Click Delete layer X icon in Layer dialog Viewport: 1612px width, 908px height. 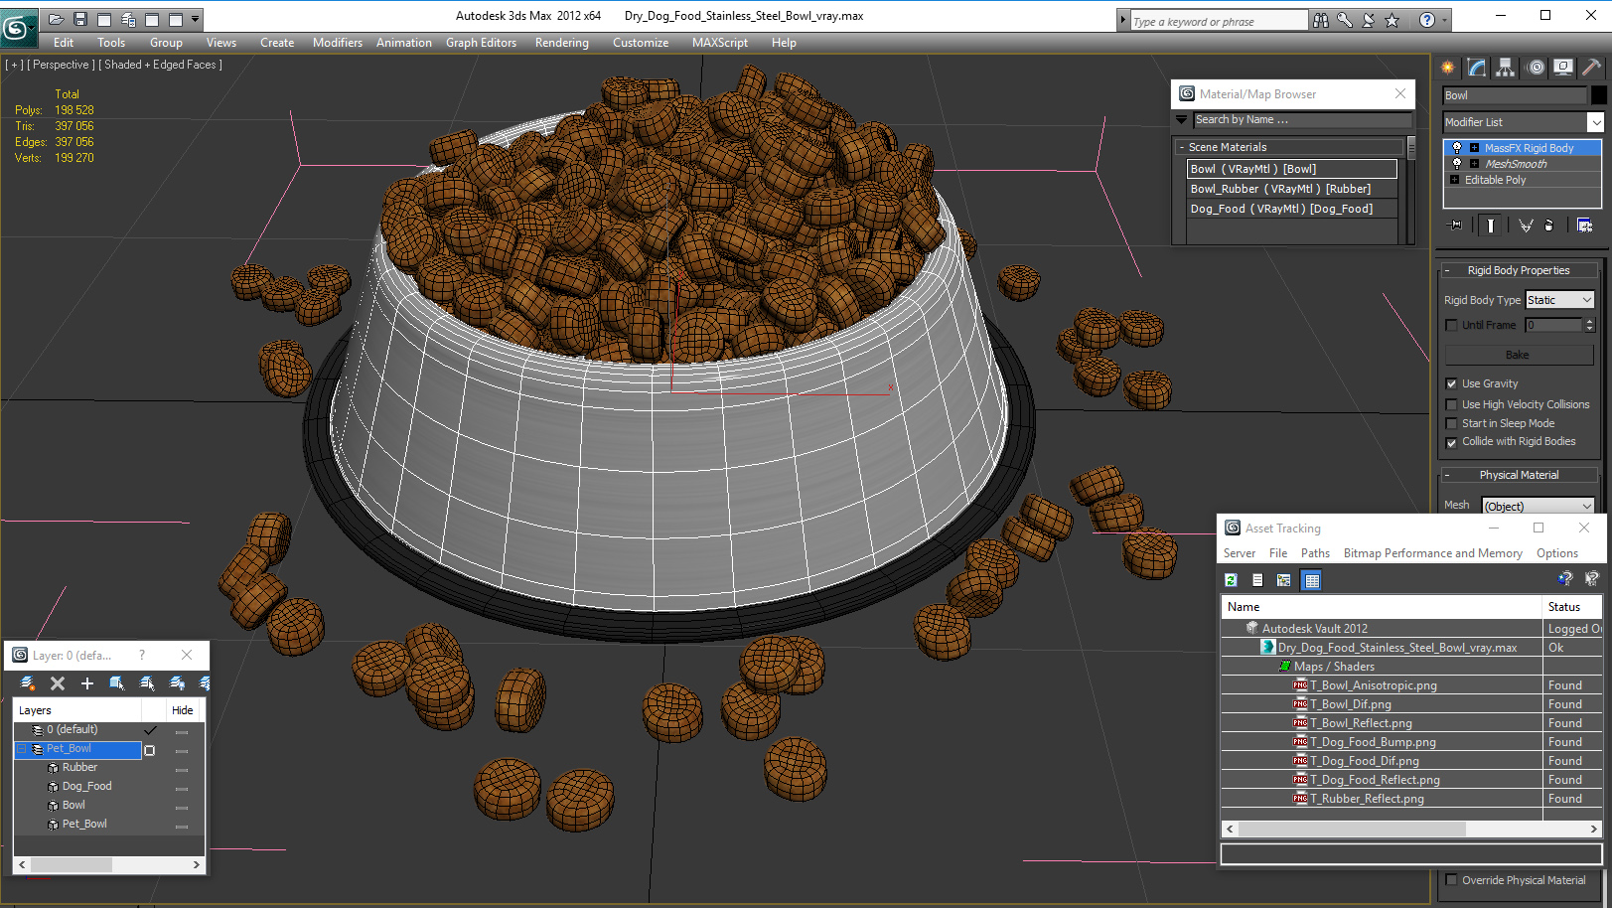[x=58, y=683]
